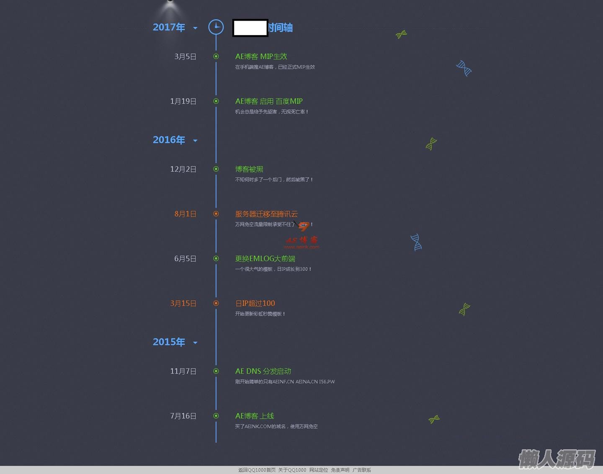
Task: Click the description '机会总是给予先驱者，无视死亡率！'
Action: click(x=272, y=112)
